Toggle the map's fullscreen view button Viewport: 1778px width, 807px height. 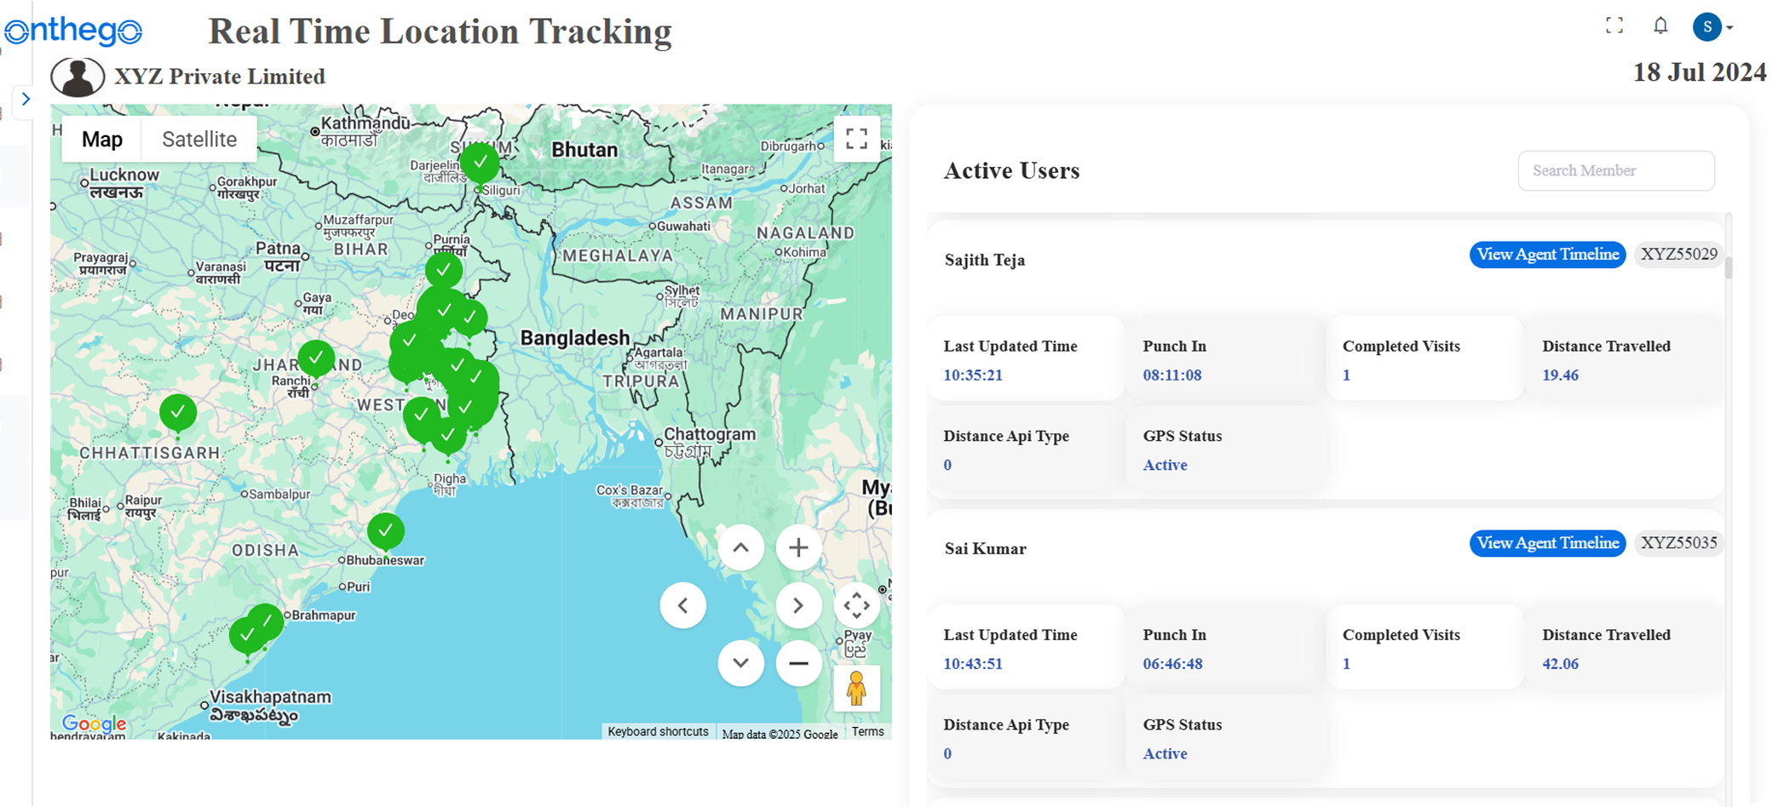[856, 139]
